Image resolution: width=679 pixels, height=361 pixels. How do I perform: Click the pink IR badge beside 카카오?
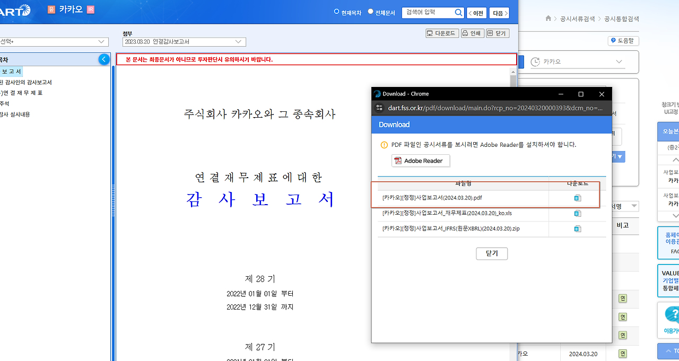tap(90, 10)
